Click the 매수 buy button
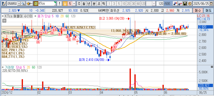 tap(198, 10)
